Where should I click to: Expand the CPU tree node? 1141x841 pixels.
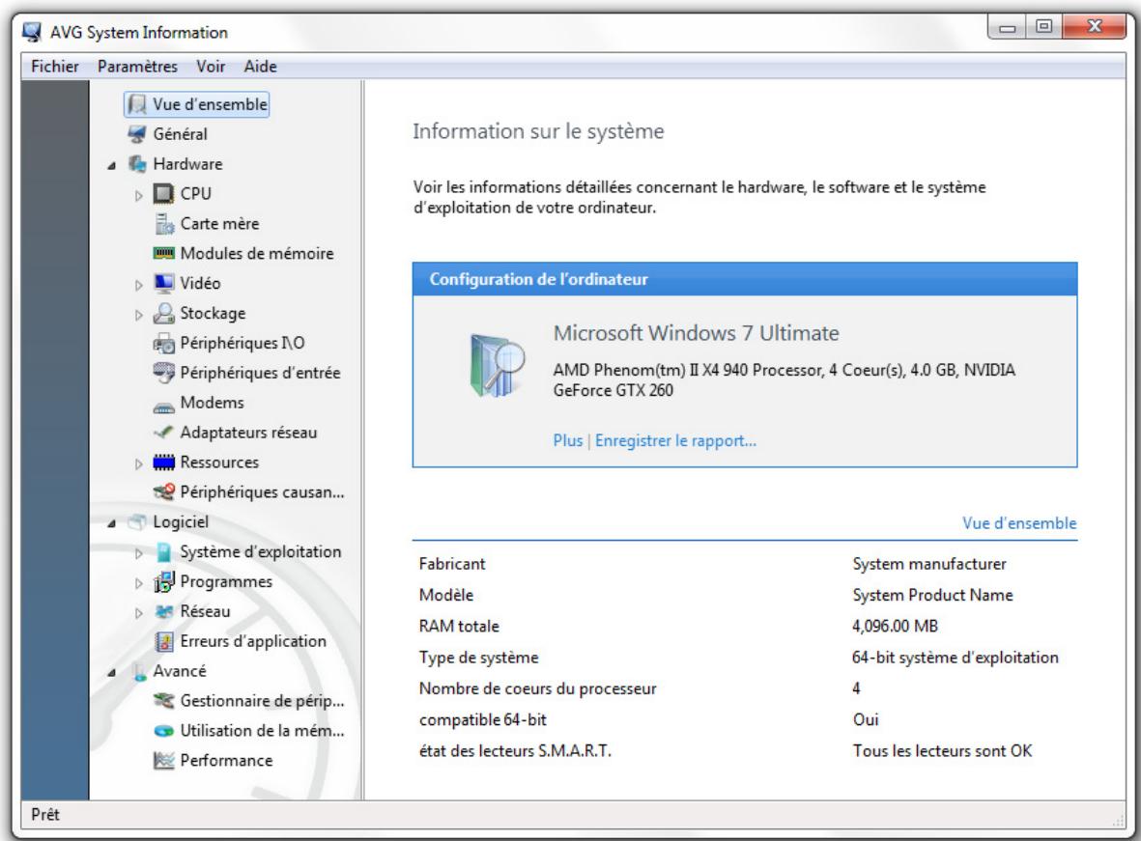click(138, 195)
